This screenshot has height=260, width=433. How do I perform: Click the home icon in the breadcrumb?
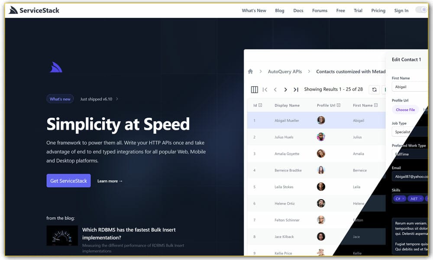250,71
